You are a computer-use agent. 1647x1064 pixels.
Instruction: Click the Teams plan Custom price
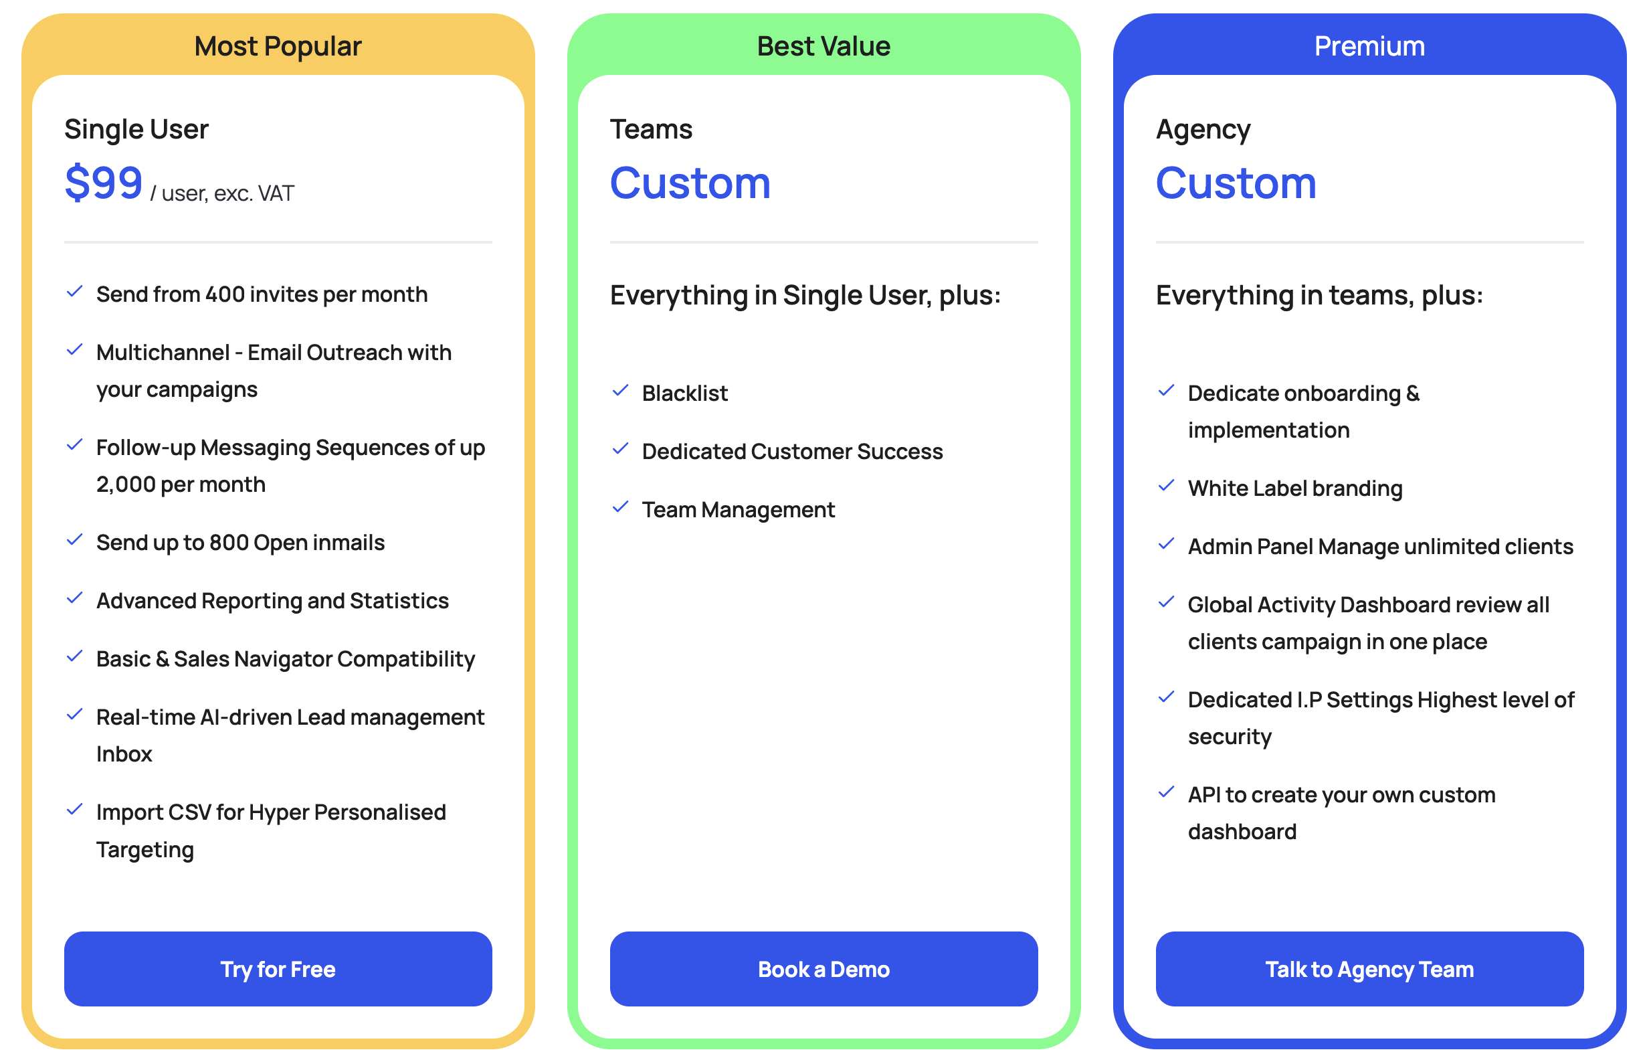tap(690, 184)
